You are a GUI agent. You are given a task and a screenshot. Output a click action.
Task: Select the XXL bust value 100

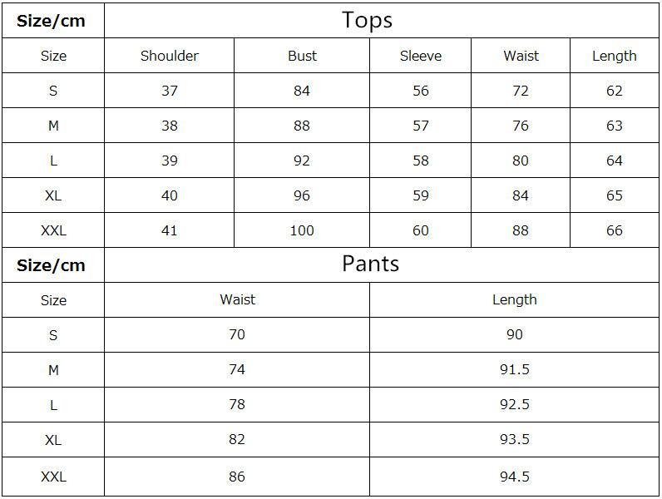(x=302, y=230)
